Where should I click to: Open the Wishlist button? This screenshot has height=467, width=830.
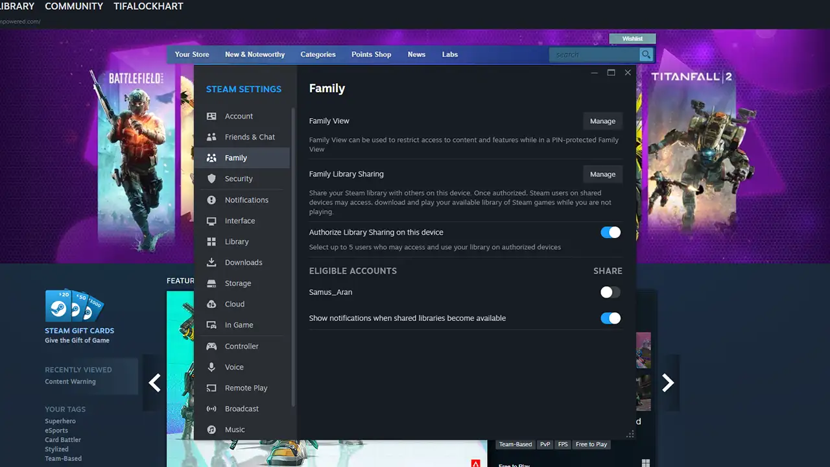(633, 39)
